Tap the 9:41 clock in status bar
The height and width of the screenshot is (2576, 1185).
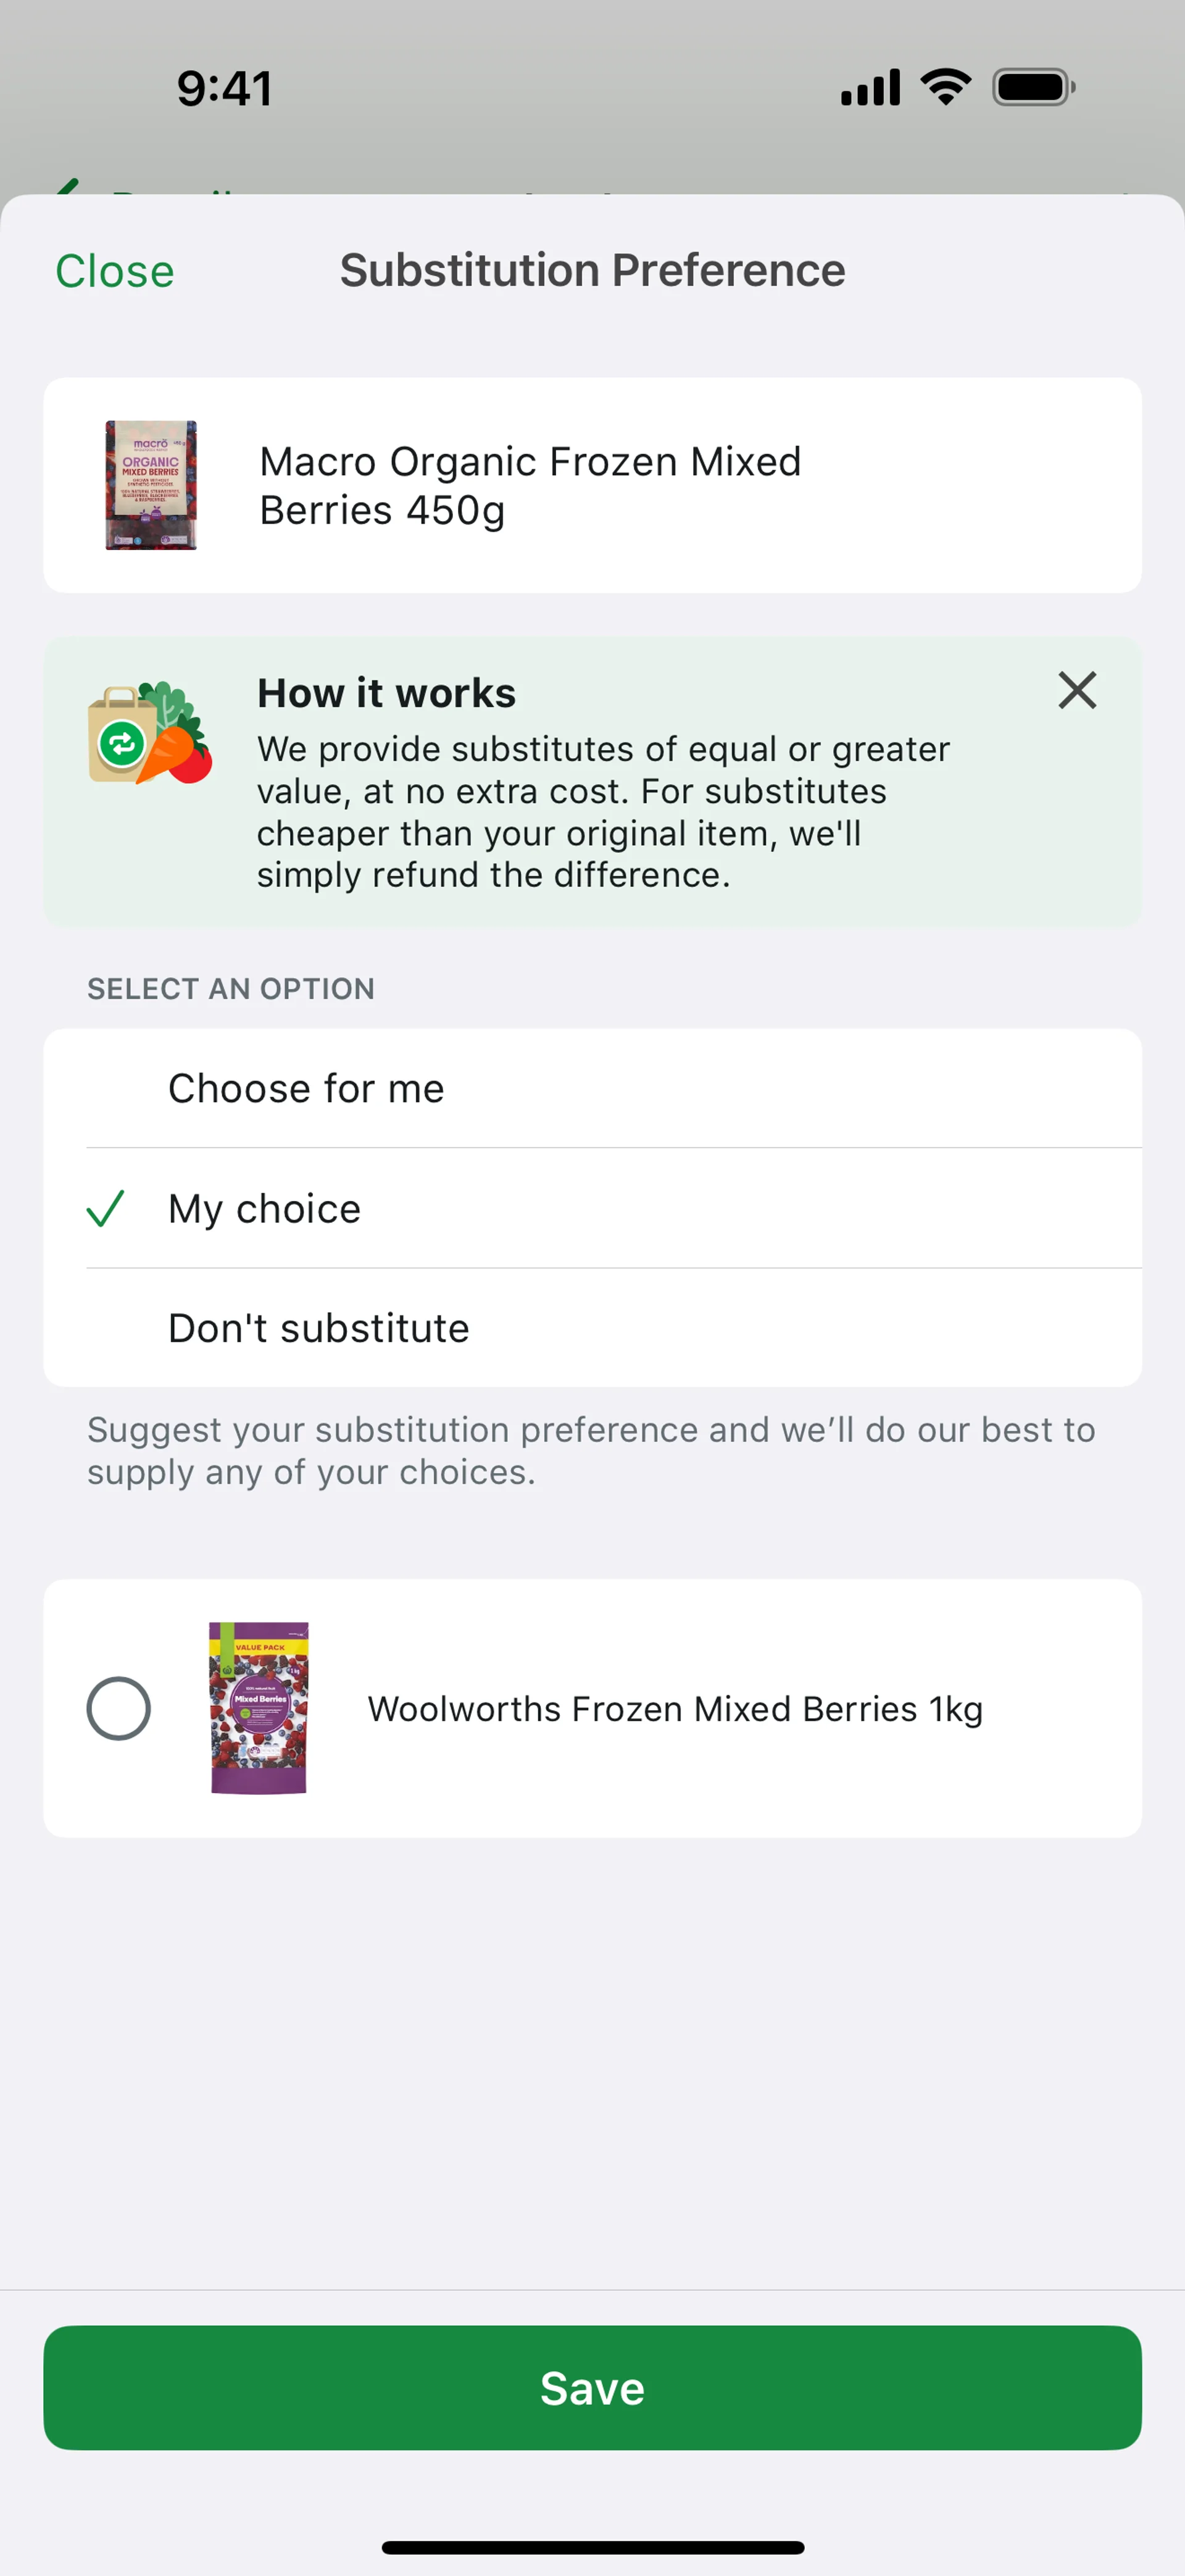[x=225, y=88]
